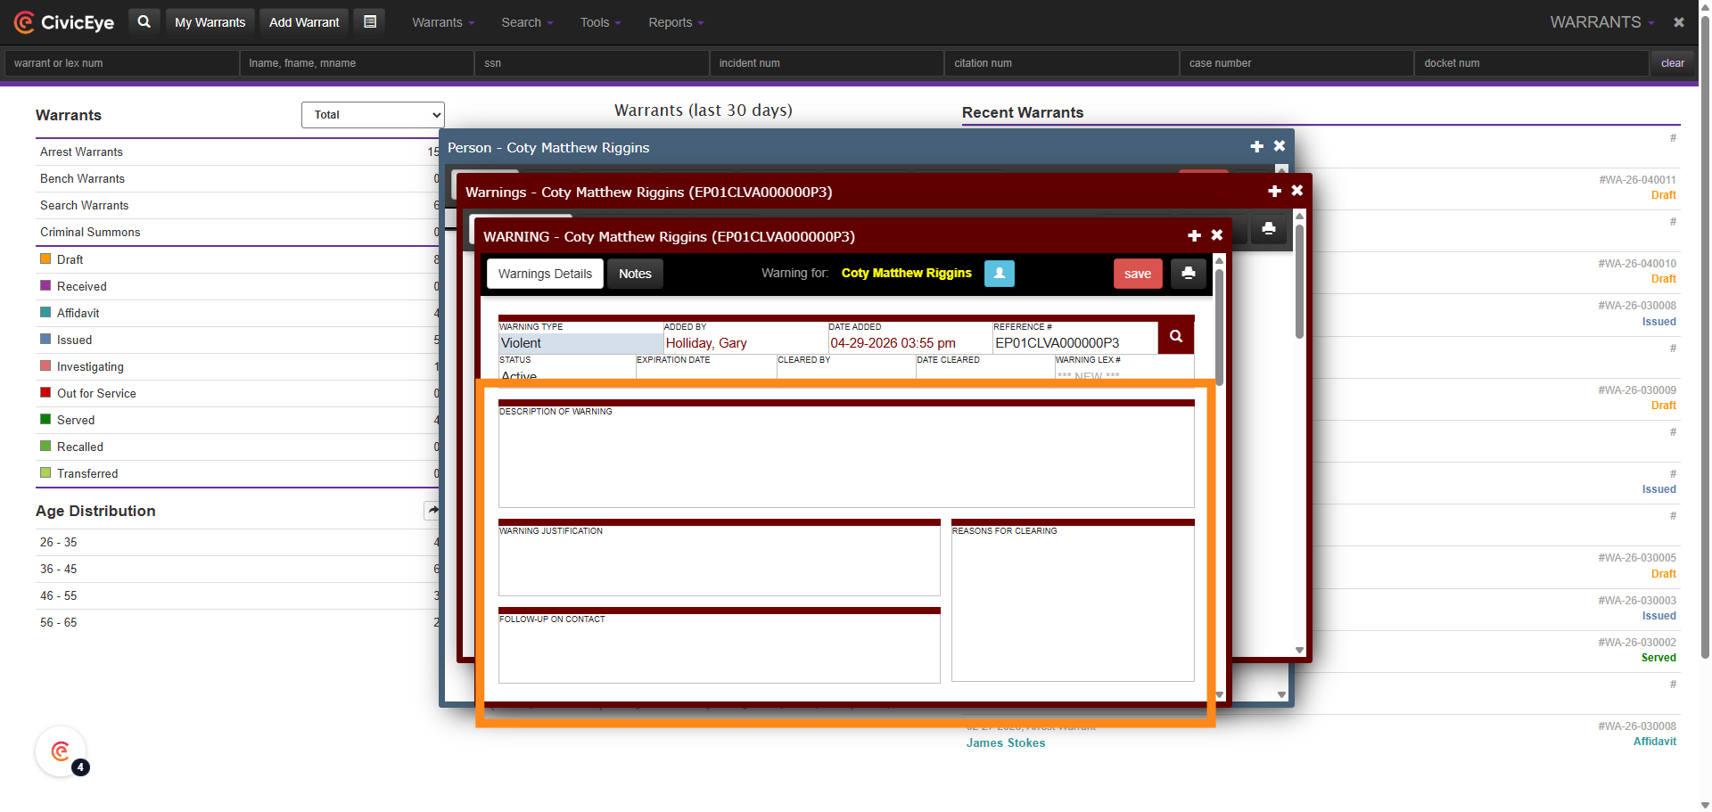Screen dimensions: 1712x812
Task: Click the CivicEye logo
Action: click(64, 22)
